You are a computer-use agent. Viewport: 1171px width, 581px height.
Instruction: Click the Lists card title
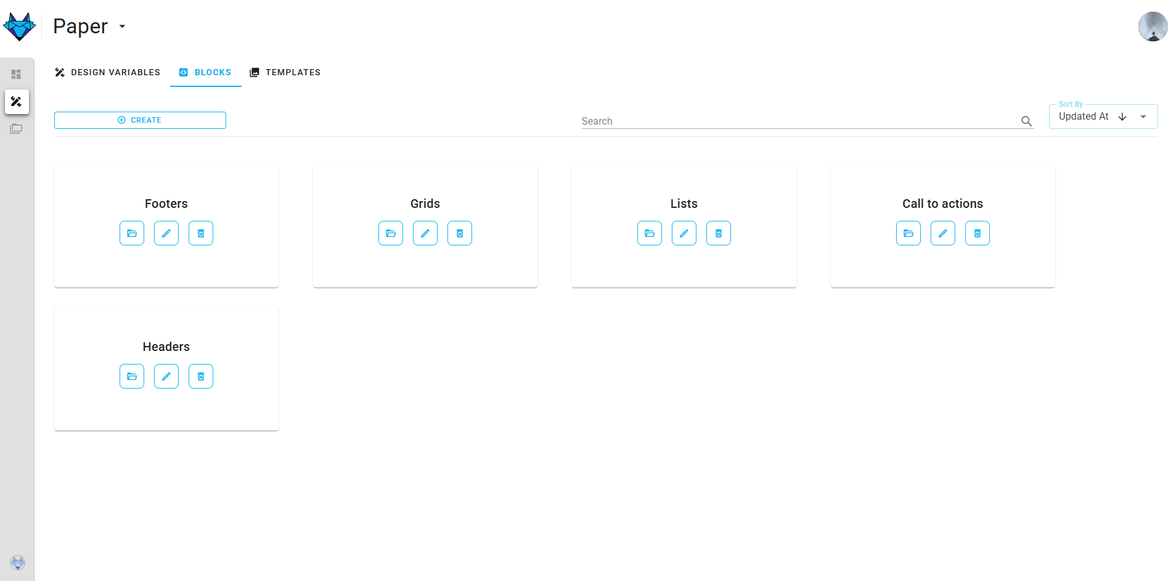click(x=684, y=204)
